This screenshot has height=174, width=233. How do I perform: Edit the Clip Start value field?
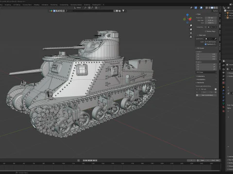click(x=211, y=20)
